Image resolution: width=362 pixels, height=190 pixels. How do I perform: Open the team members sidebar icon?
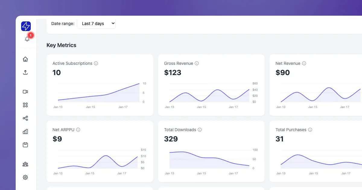[x=25, y=164]
